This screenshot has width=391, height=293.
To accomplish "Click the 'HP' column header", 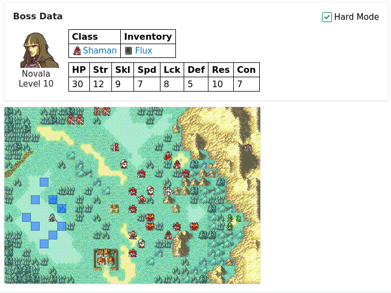I will 79,70.
